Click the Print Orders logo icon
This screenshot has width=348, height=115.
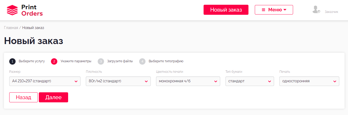(x=12, y=10)
